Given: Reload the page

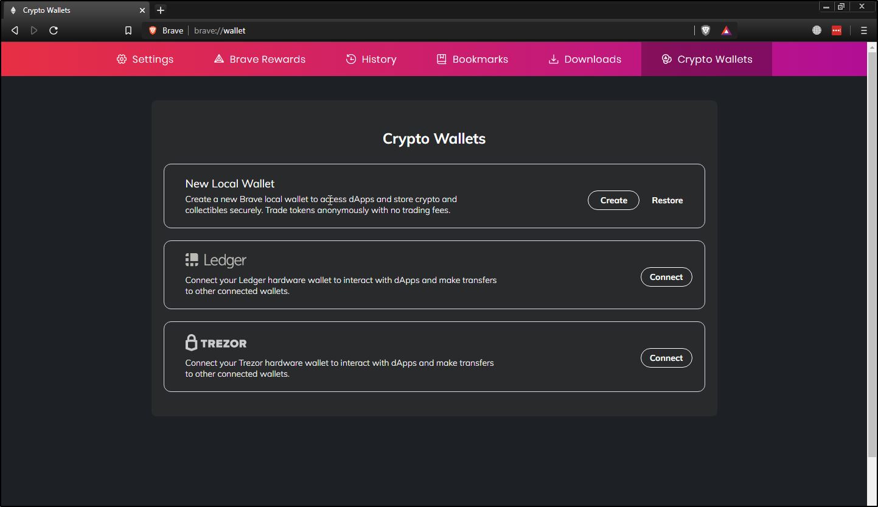Looking at the screenshot, I should tap(54, 30).
